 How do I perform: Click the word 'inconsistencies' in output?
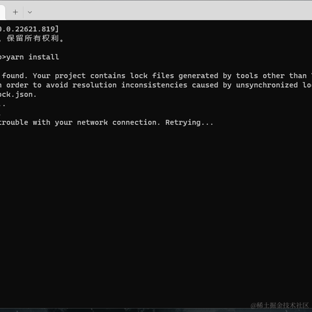point(154,85)
